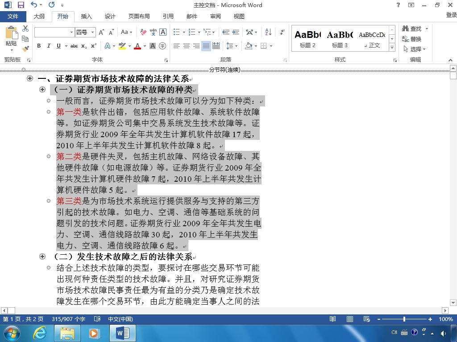Viewport: 457px width, 342px height.
Task: Apply the 标题 3 style
Action: (340, 38)
